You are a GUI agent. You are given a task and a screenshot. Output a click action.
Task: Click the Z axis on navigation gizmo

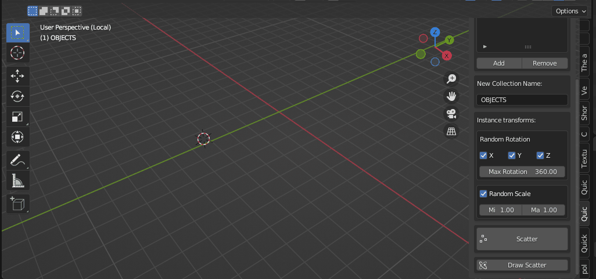coord(435,32)
